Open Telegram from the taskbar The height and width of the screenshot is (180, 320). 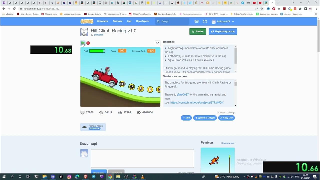point(93,177)
